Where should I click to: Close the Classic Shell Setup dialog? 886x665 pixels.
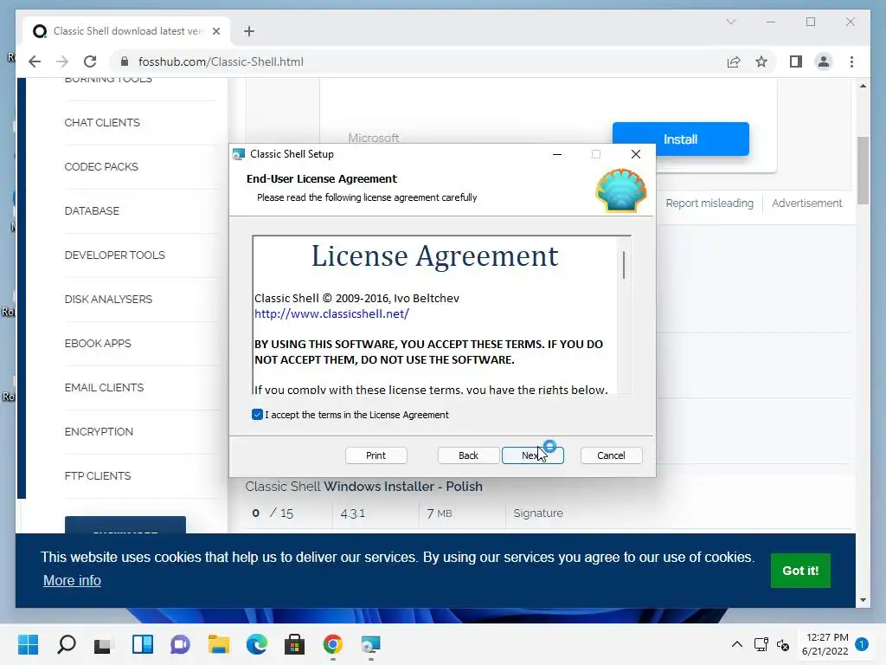636,154
